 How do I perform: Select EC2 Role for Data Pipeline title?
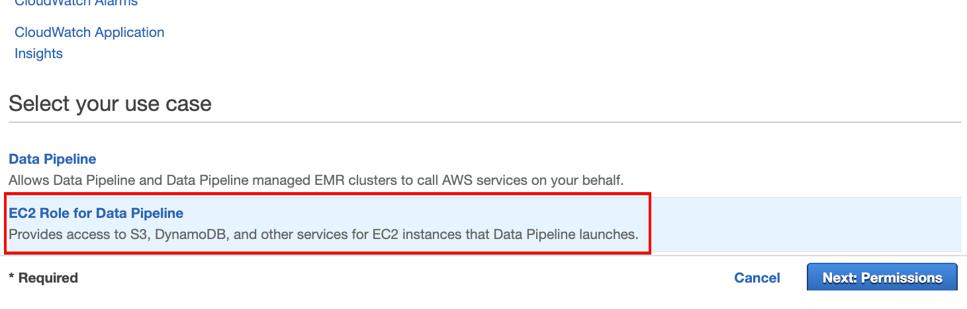96,213
